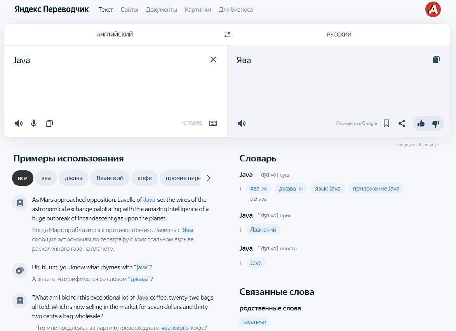Open the on-screen keyboard
This screenshot has height=331, width=456.
213,123
